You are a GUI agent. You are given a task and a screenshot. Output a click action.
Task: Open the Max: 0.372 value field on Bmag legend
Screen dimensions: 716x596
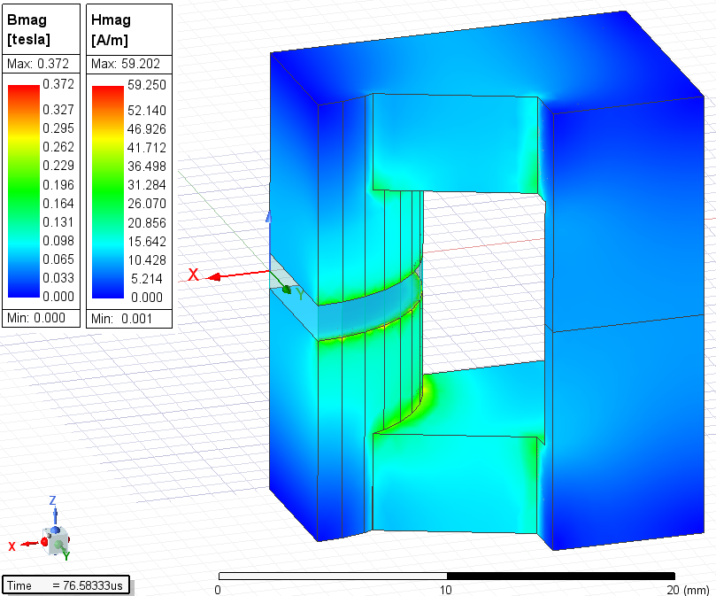[39, 63]
